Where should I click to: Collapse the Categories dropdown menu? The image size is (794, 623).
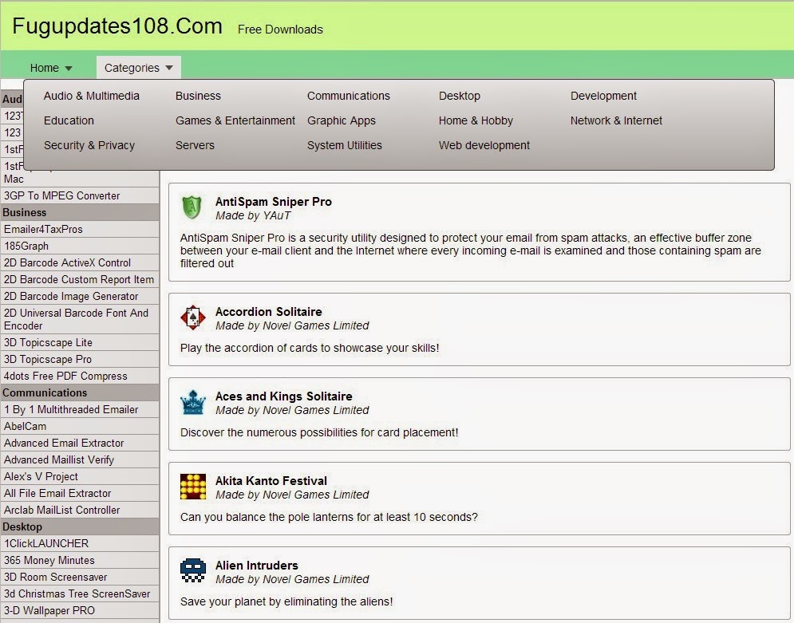pyautogui.click(x=139, y=68)
